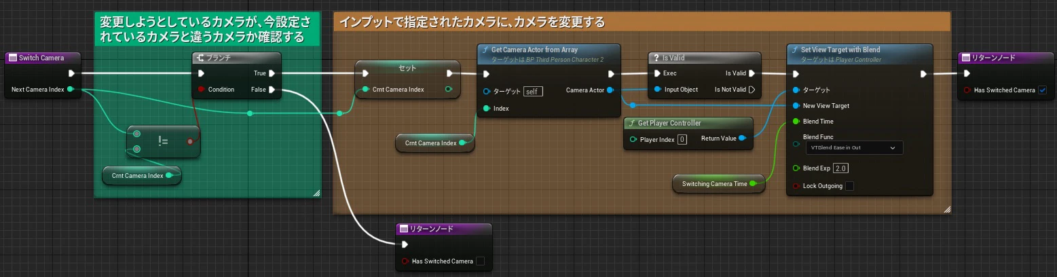Click the Switch Camera node's exec output pin
Screen dimensions: 1057x277
pyautogui.click(x=71, y=73)
